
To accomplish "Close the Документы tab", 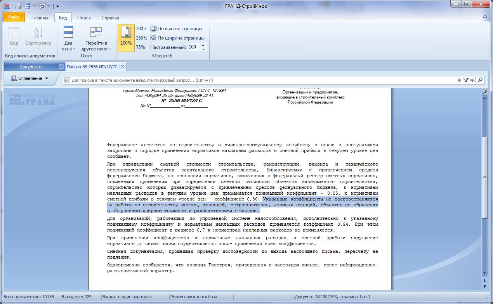I will [61, 67].
